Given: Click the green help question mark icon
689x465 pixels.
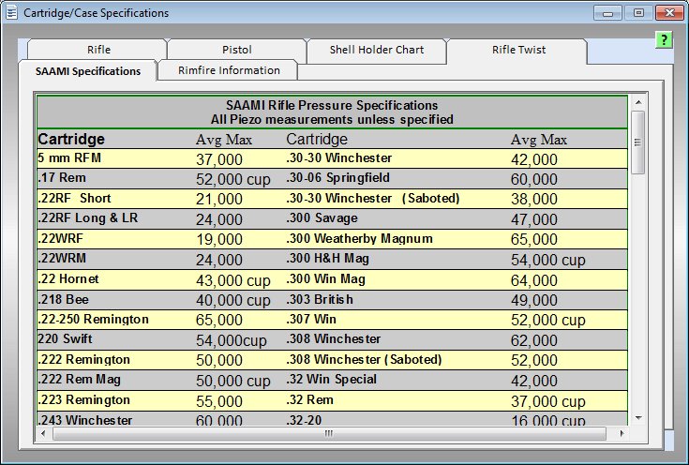Looking at the screenshot, I should [x=665, y=40].
